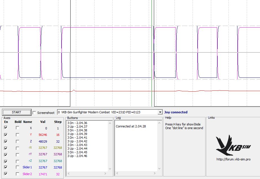The height and width of the screenshot is (179, 260).
Task: Uncheck the Z axis En checkbox
Action: (6, 142)
